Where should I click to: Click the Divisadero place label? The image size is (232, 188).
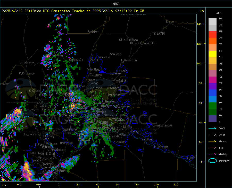pyautogui.click(x=126, y=90)
